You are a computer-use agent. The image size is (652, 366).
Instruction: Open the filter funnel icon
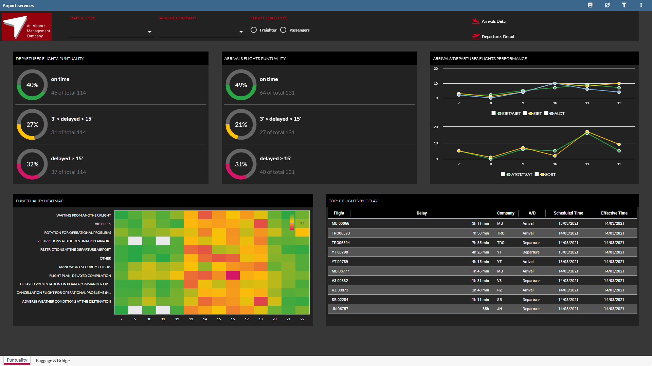624,5
